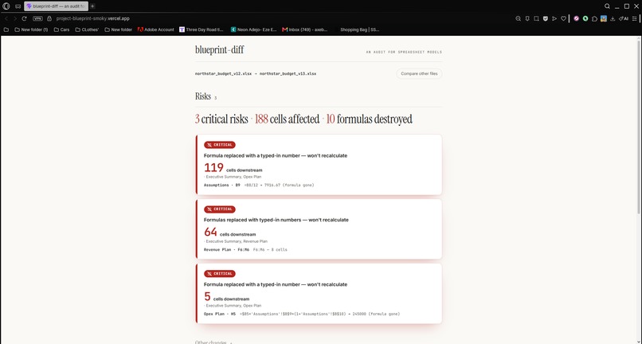Open the colorful profile picture icon
This screenshot has width=642, height=344.
point(604,18)
